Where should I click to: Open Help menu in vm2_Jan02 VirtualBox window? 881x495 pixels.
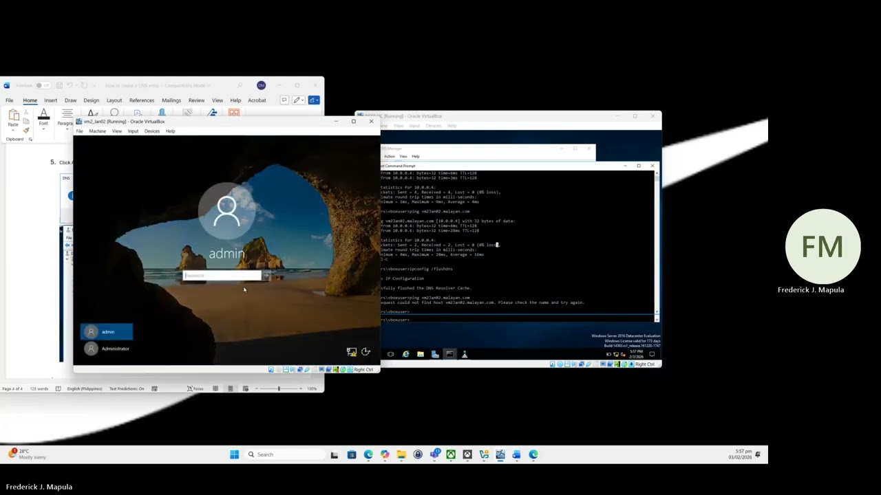tap(170, 131)
